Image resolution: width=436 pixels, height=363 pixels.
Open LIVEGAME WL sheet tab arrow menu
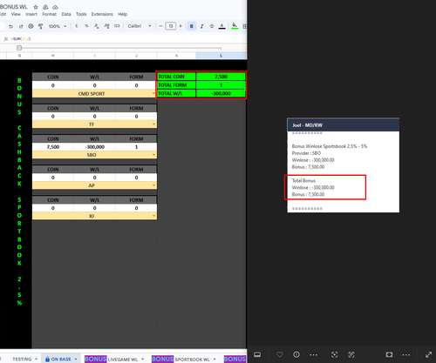[x=143, y=359]
